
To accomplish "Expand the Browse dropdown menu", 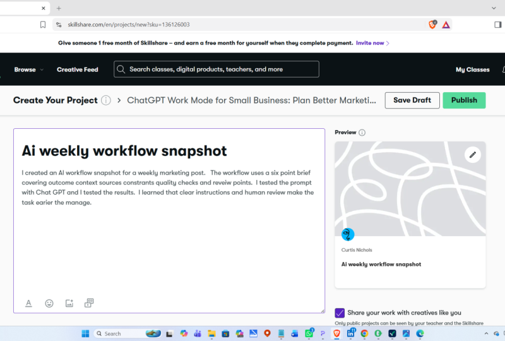I will 42,69.
